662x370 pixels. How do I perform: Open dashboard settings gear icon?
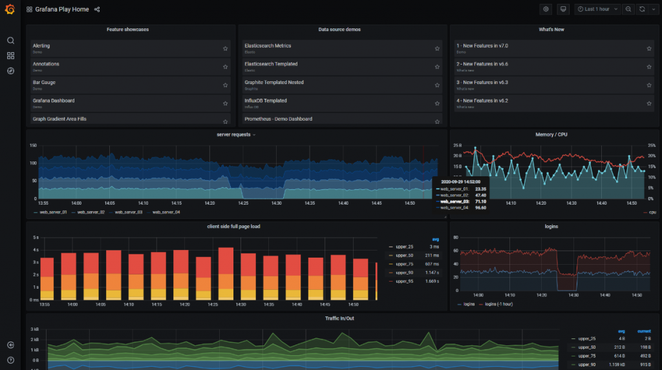pyautogui.click(x=546, y=10)
